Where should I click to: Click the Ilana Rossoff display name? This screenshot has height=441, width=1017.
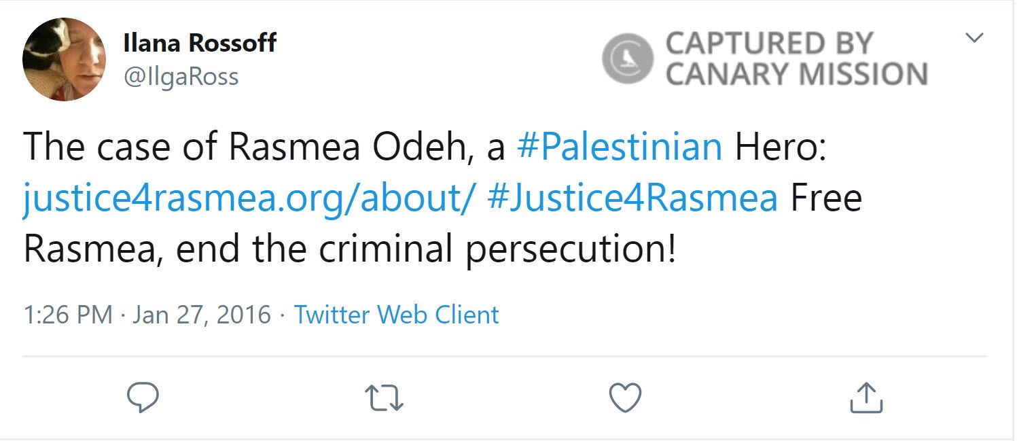pyautogui.click(x=200, y=43)
